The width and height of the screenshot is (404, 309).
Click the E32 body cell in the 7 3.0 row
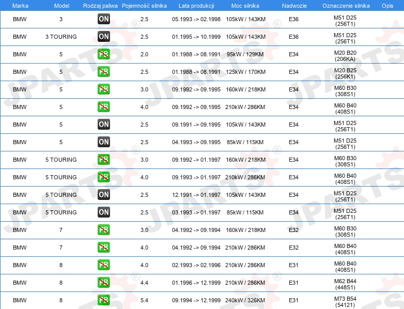(x=293, y=230)
